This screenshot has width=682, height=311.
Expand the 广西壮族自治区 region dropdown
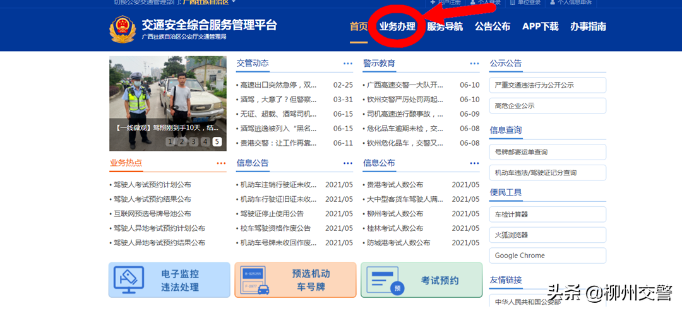tap(209, 2)
